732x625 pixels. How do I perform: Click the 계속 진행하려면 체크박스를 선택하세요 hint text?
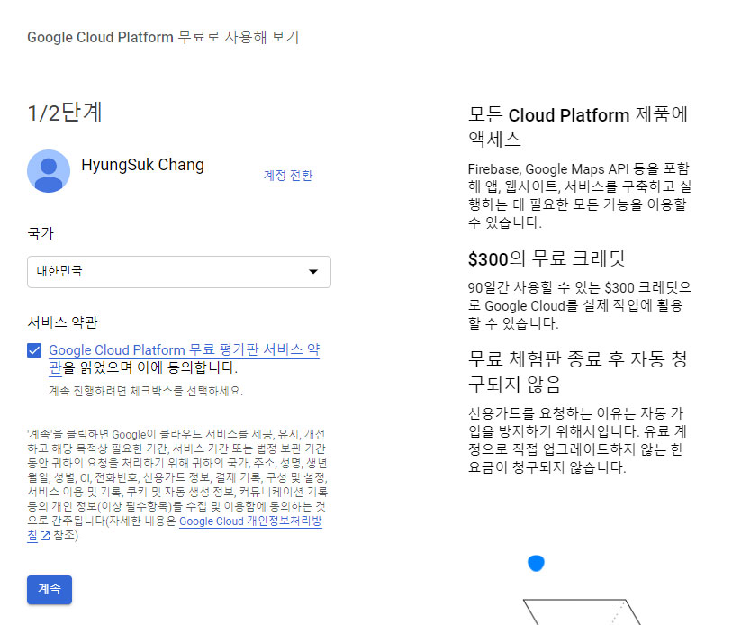[146, 391]
